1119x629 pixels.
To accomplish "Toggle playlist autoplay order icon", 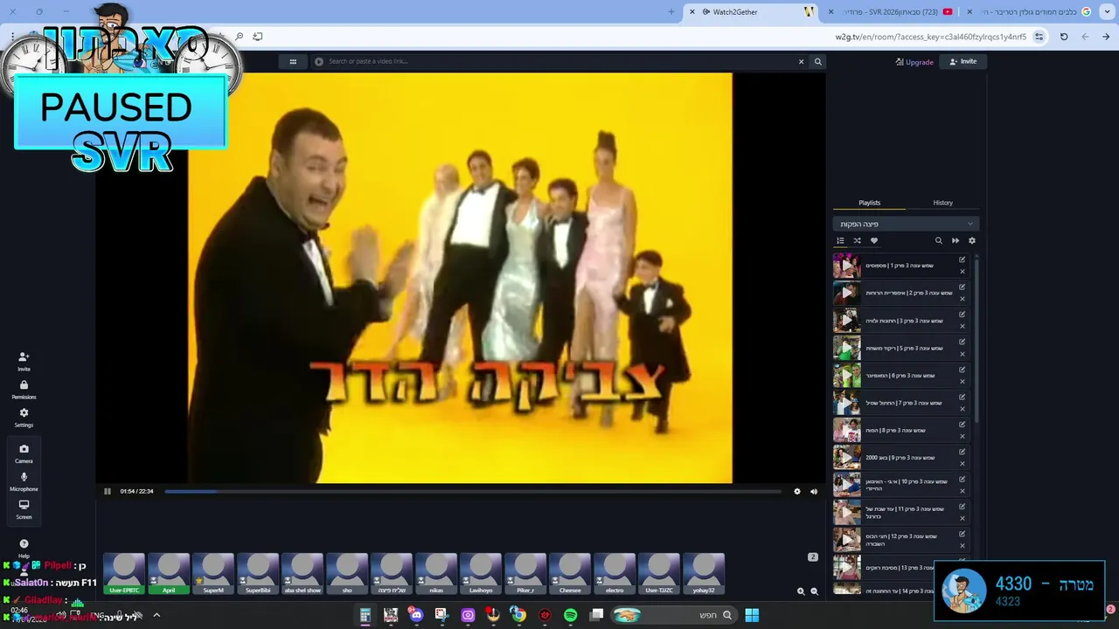I will [x=841, y=240].
